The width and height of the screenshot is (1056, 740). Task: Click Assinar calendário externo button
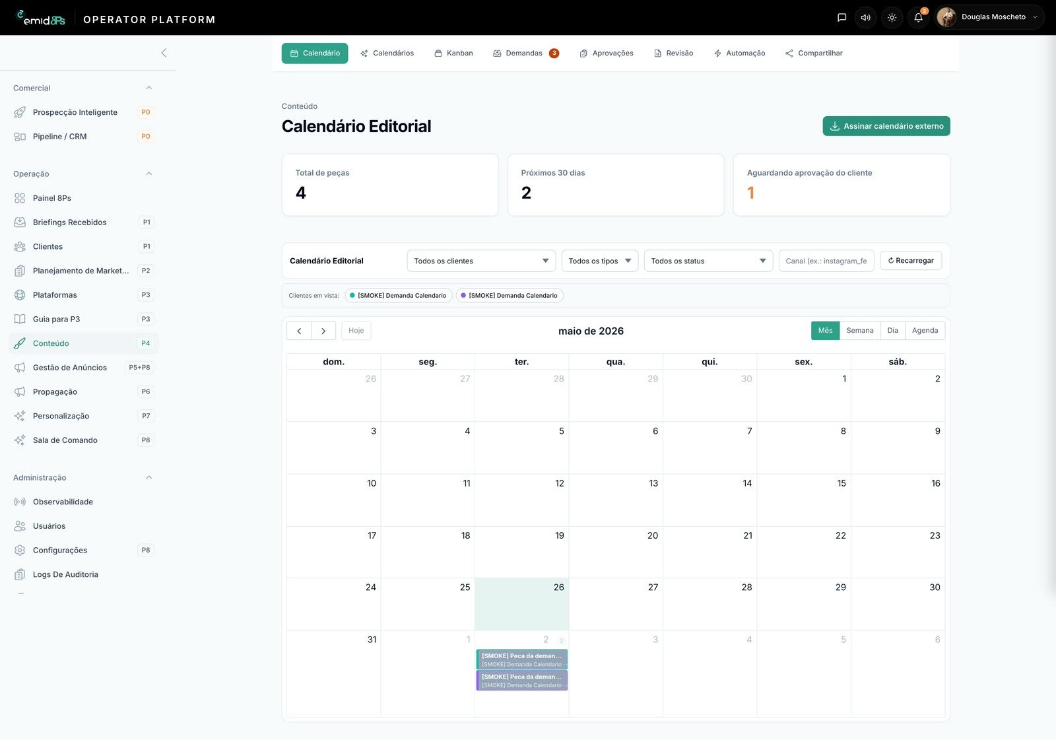tap(886, 126)
